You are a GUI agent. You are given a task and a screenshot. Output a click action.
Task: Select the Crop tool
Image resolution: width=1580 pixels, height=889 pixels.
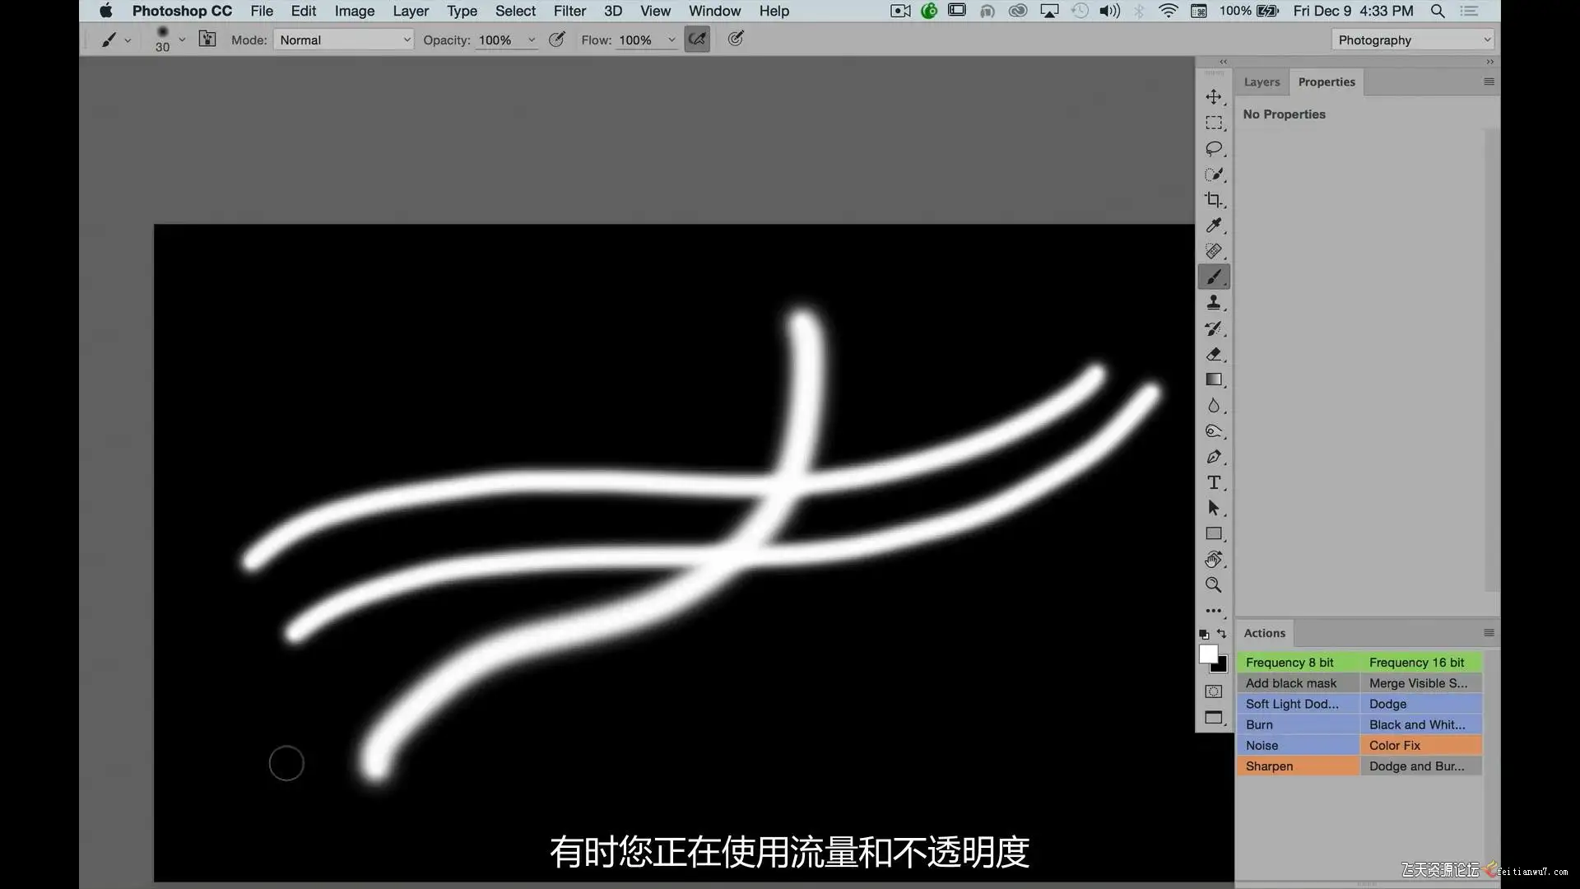[1214, 200]
